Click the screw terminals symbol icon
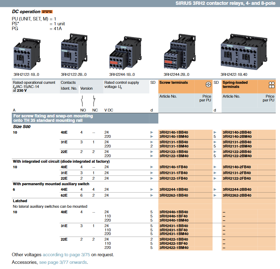This screenshot has width=280, height=269. pyautogui.click(x=208, y=84)
